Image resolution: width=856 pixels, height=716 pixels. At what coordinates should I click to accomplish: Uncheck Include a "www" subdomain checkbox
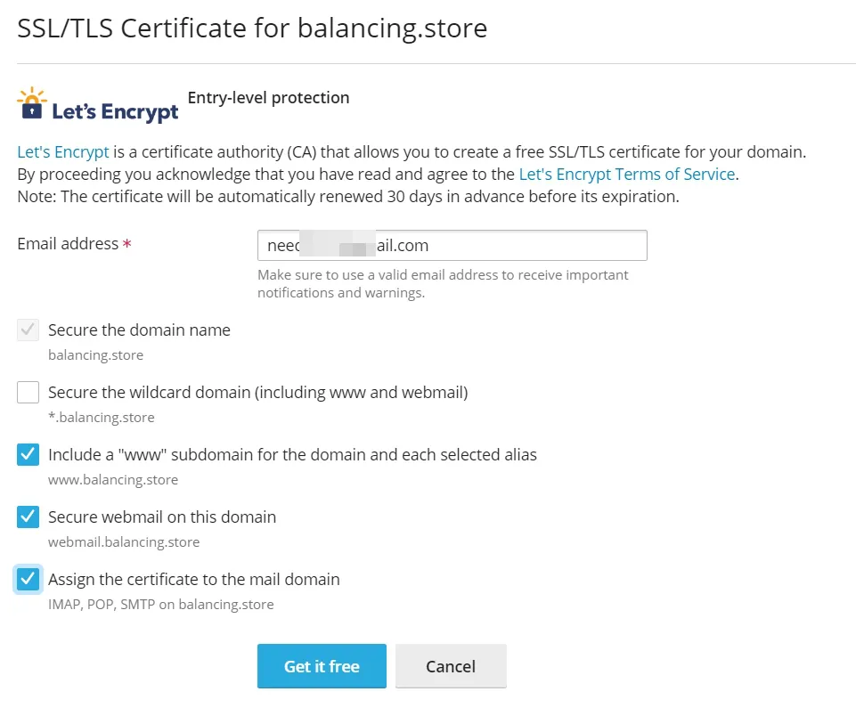coord(28,454)
